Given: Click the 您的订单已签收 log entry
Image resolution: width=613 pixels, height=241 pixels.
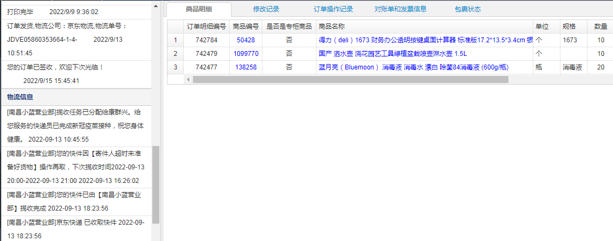Looking at the screenshot, I should [76, 74].
